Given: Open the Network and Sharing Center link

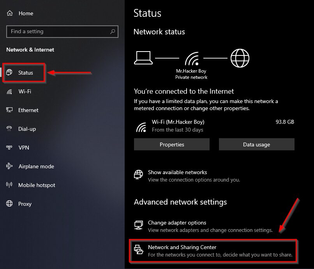Looking at the screenshot, I should click(x=182, y=247).
